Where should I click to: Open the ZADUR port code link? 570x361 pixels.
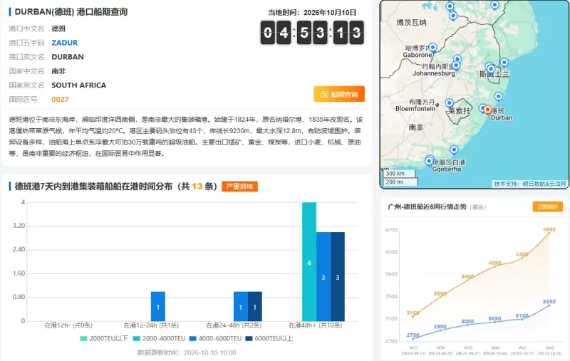click(64, 43)
